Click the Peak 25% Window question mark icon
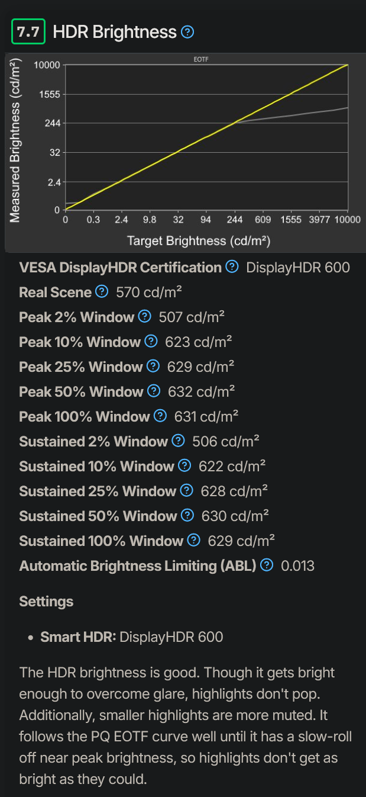The height and width of the screenshot is (797, 366). pyautogui.click(x=152, y=367)
